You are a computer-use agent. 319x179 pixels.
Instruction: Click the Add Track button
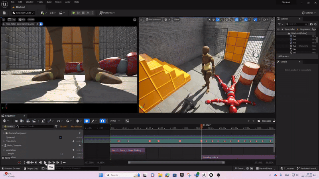8,126
